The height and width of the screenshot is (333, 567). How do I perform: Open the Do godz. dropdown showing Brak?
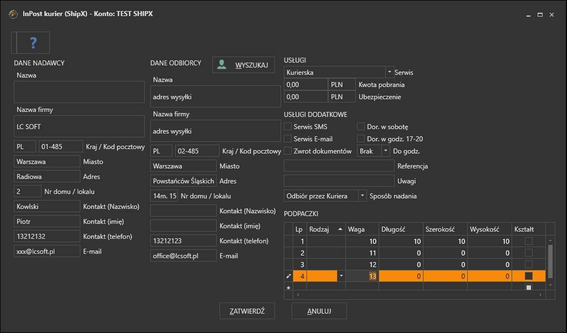tap(386, 151)
